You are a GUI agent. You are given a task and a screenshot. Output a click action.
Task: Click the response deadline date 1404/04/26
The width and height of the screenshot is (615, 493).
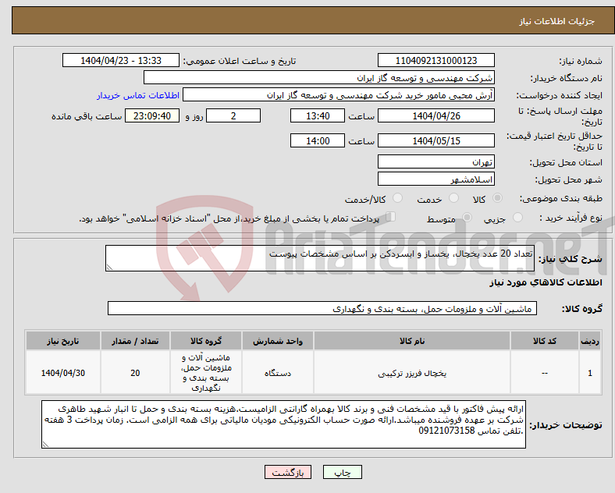(435, 115)
